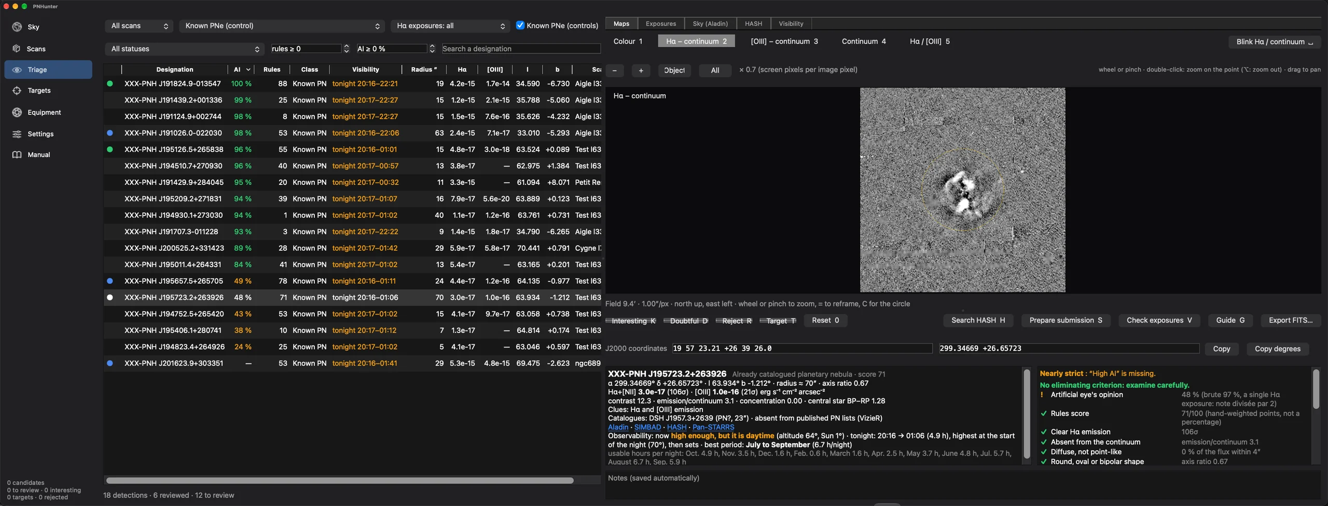
Task: Open the Sky section globe icon
Action: pyautogui.click(x=17, y=27)
